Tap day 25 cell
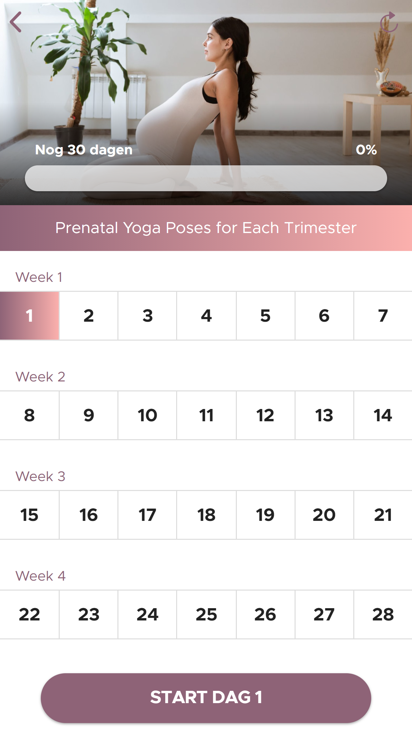Image resolution: width=412 pixels, height=733 pixels. 206,614
